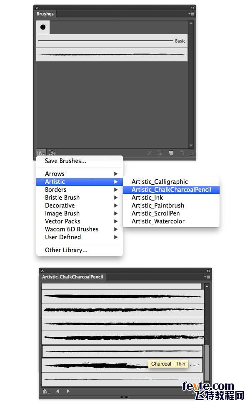Collapse the Artistic_ChalkCharcoalPencil panel with double arrows
The width and height of the screenshot is (250, 406).
pyautogui.click(x=208, y=271)
